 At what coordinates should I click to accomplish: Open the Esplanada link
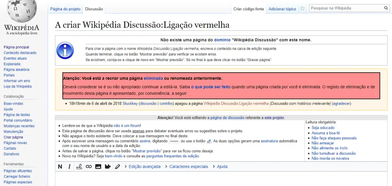coord(12,64)
